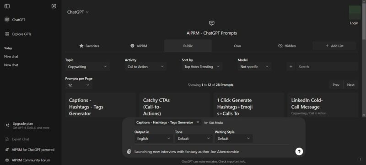This screenshot has width=366, height=165.
Task: Click the Export Chat document icon
Action: point(7,139)
